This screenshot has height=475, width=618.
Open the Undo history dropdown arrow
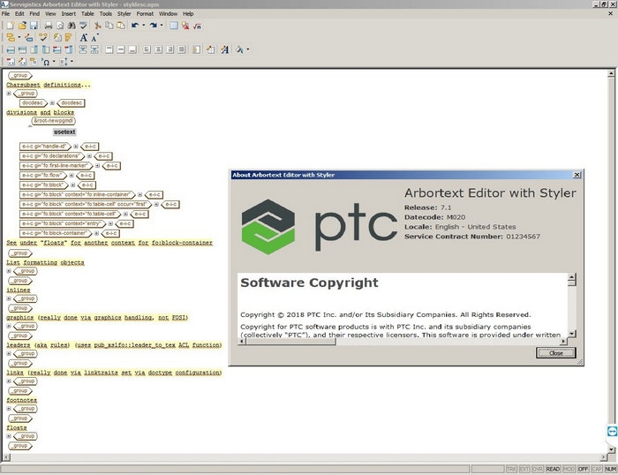click(x=143, y=26)
